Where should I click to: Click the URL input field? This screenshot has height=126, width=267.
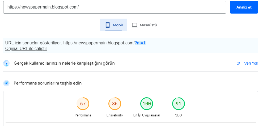(115, 7)
